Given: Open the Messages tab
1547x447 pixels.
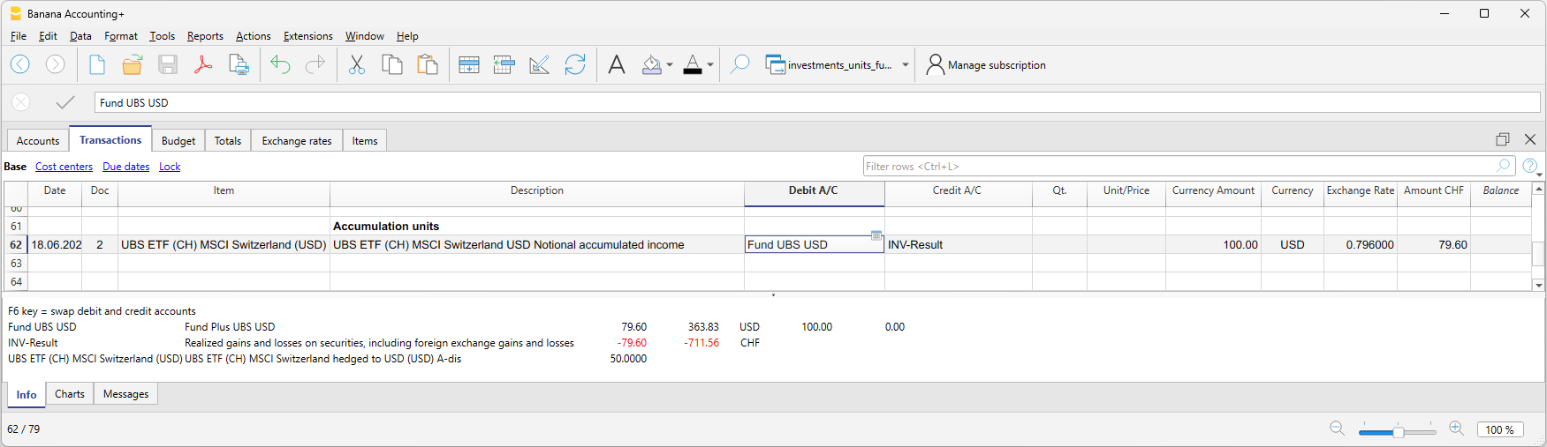Looking at the screenshot, I should coord(126,394).
